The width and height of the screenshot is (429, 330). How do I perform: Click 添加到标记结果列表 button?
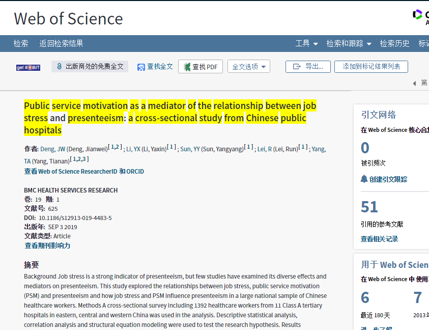[x=371, y=67]
